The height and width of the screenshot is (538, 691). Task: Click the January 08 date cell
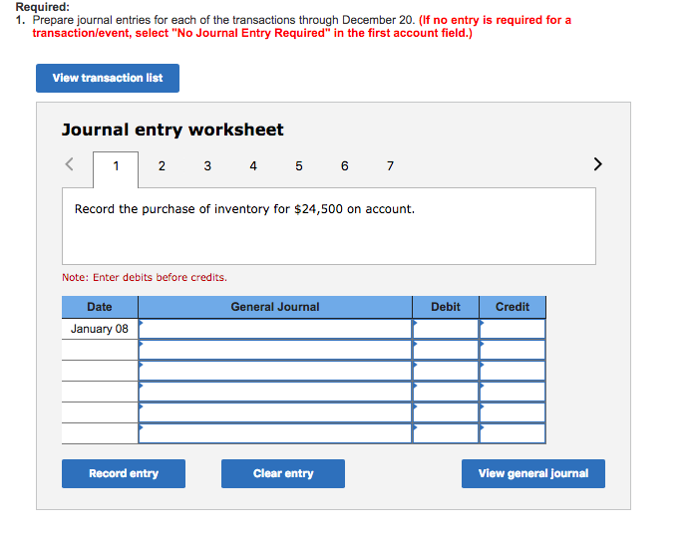click(100, 329)
